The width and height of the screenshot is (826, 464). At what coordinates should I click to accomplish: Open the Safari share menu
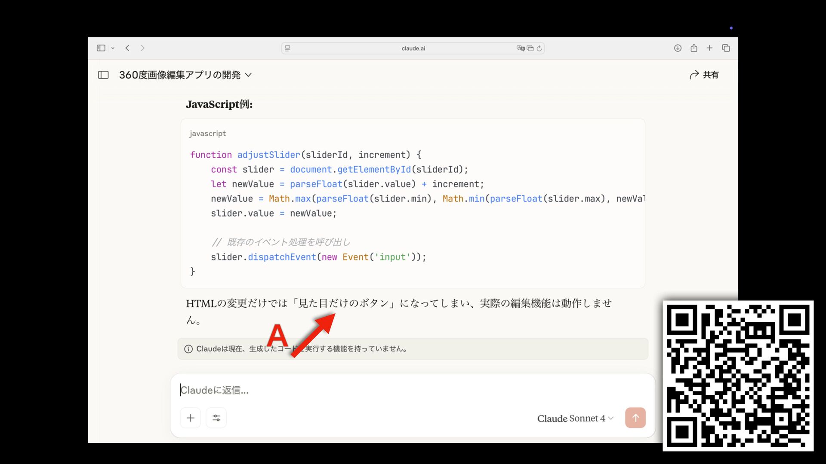tap(693, 48)
